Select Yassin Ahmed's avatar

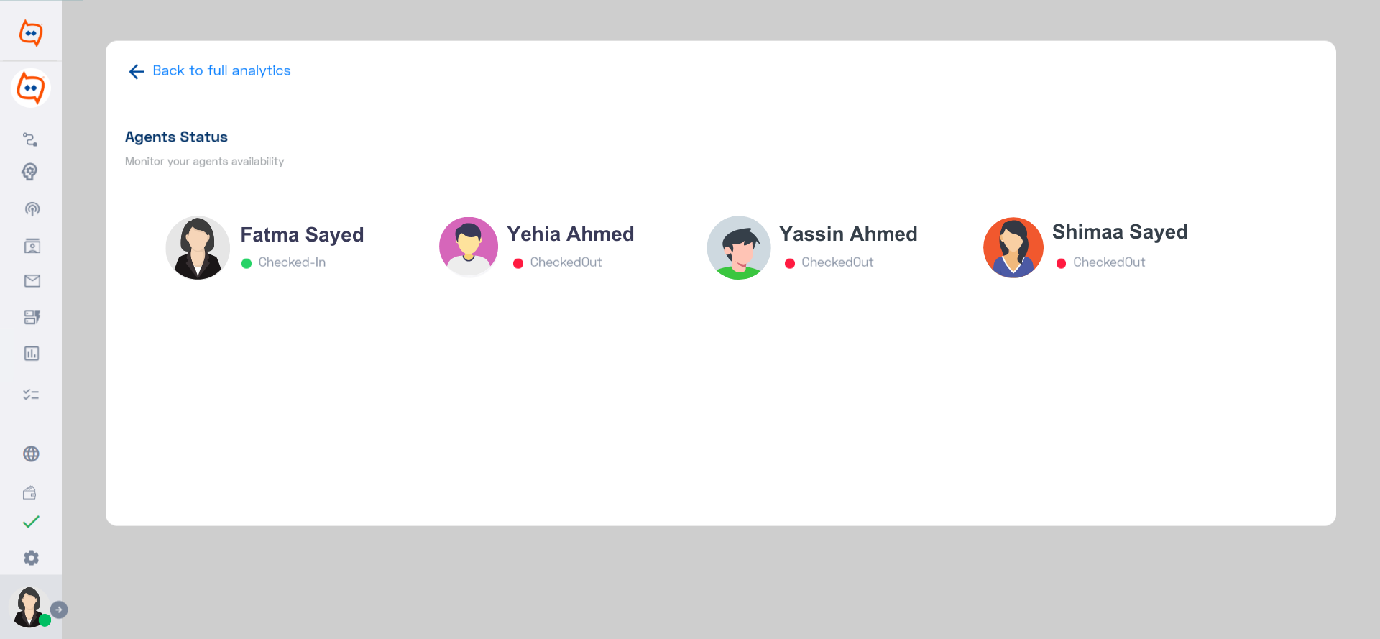click(x=739, y=248)
